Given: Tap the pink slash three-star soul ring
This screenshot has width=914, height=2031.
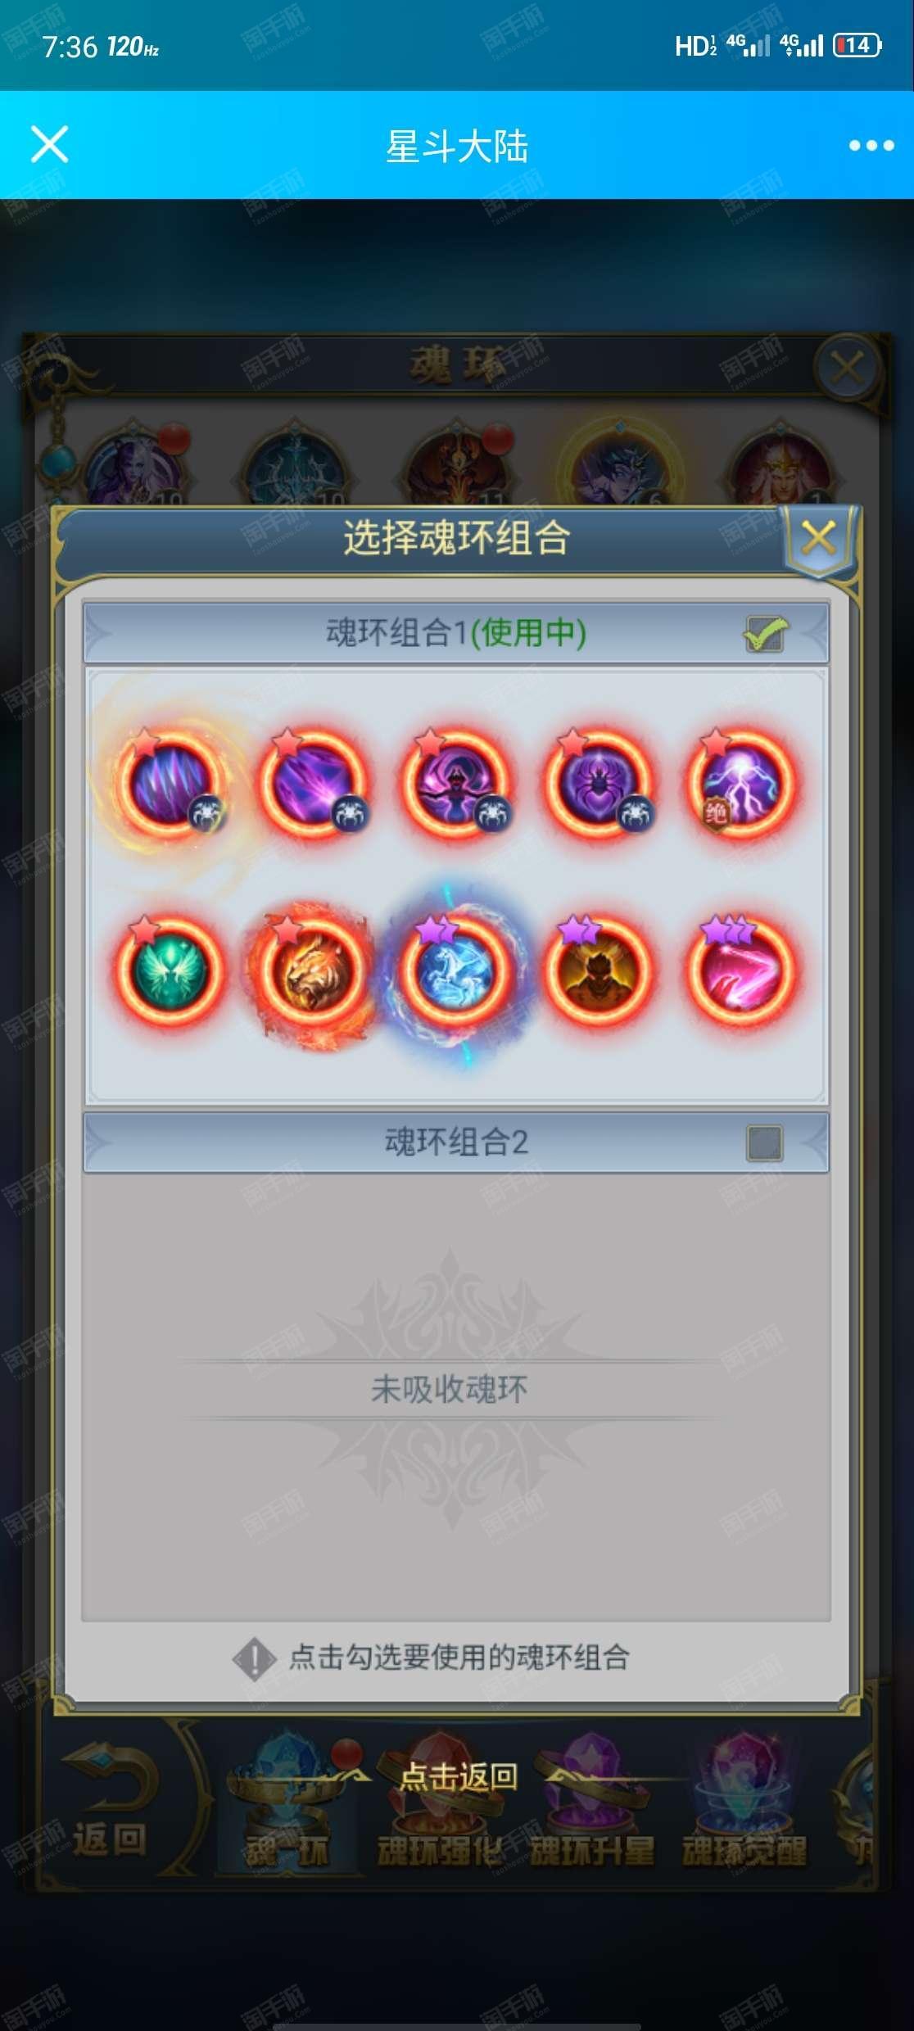Looking at the screenshot, I should tap(741, 970).
